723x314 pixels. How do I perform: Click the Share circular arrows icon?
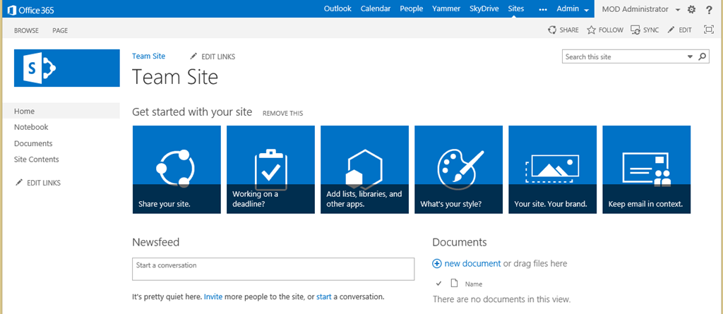(x=552, y=30)
